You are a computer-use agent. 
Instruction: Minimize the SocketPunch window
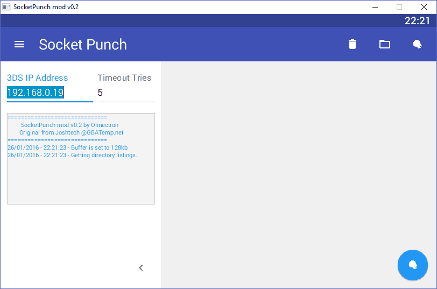click(375, 7)
